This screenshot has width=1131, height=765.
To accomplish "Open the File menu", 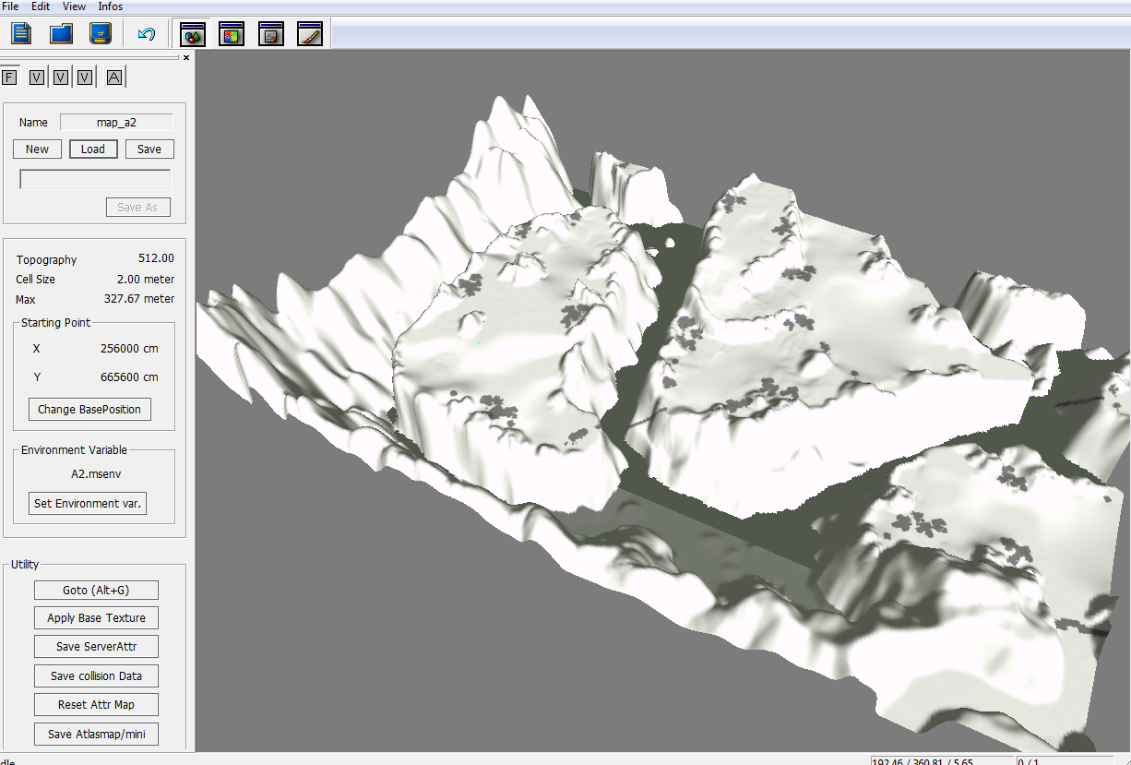I will [x=10, y=6].
